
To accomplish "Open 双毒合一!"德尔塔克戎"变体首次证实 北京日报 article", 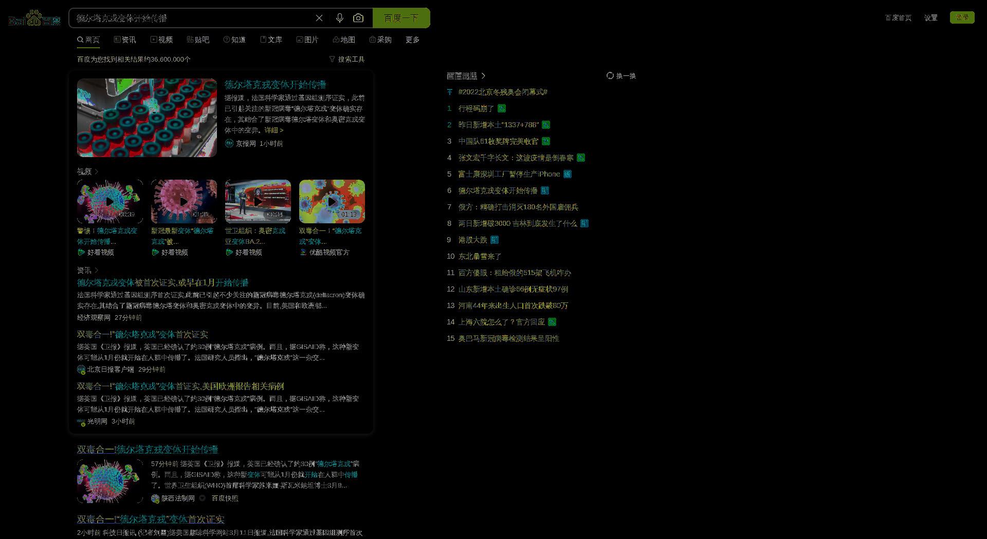I will point(142,335).
